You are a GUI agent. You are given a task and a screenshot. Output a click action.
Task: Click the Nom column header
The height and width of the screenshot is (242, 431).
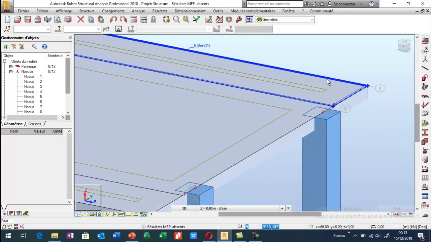coord(14,131)
